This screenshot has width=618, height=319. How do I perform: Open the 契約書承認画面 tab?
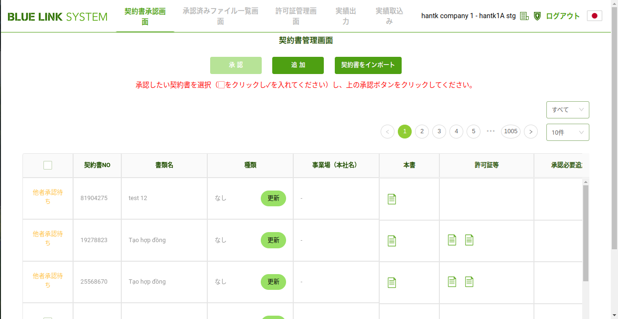click(145, 16)
